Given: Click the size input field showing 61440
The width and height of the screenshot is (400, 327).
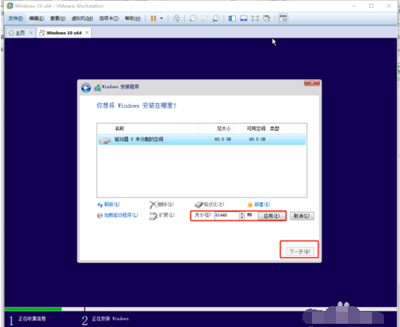Looking at the screenshot, I should [x=226, y=215].
